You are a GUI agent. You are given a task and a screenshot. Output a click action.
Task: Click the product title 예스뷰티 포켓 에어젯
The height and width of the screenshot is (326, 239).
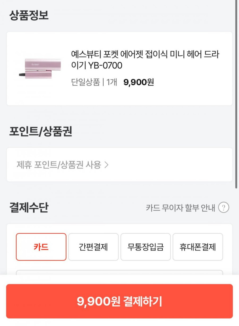coord(145,54)
